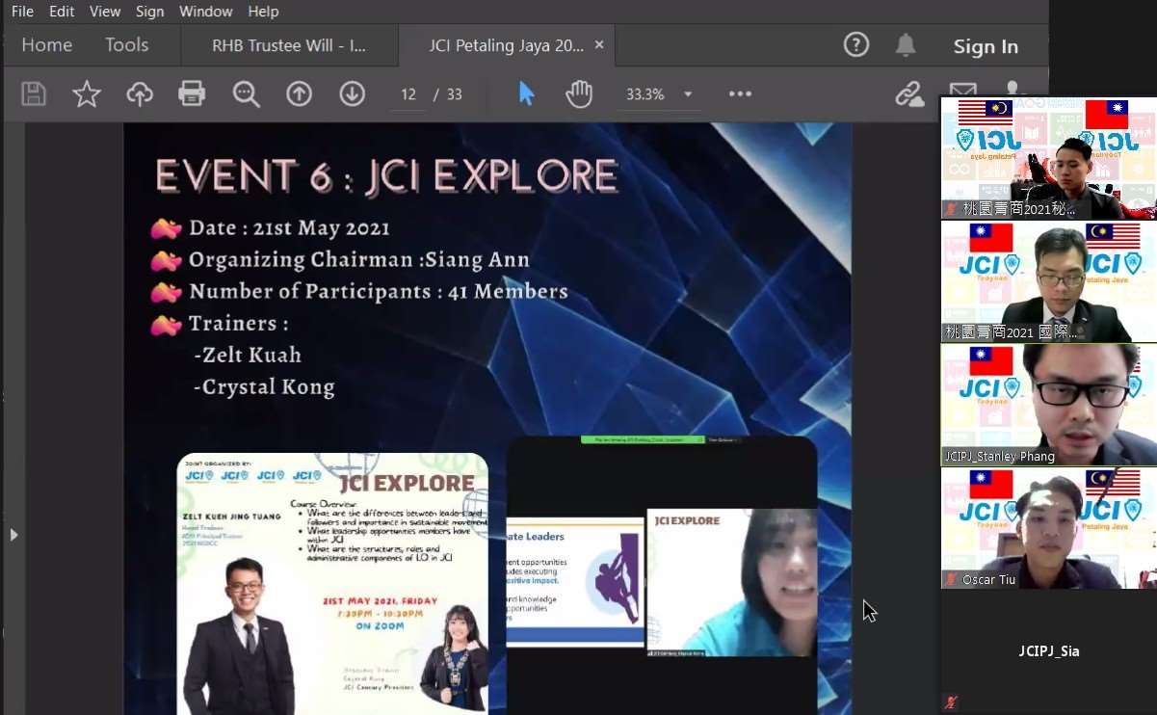Star this PDF as a favorite
This screenshot has width=1157, height=715.
[87, 93]
